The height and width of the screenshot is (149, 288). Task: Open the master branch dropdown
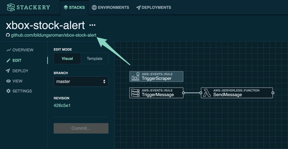[81, 82]
